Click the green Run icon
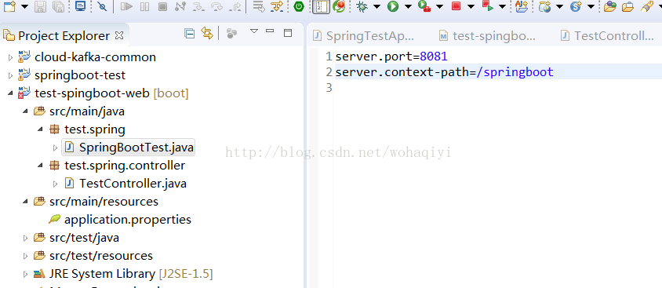Image resolution: width=662 pixels, height=288 pixels. [393, 6]
